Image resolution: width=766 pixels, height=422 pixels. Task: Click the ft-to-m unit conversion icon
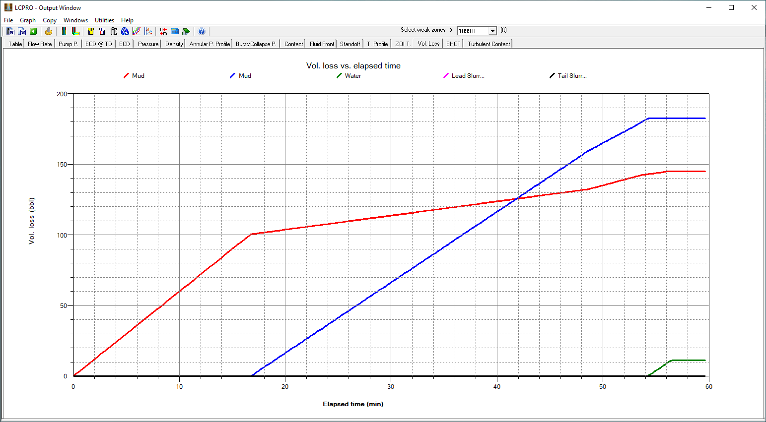click(x=163, y=31)
